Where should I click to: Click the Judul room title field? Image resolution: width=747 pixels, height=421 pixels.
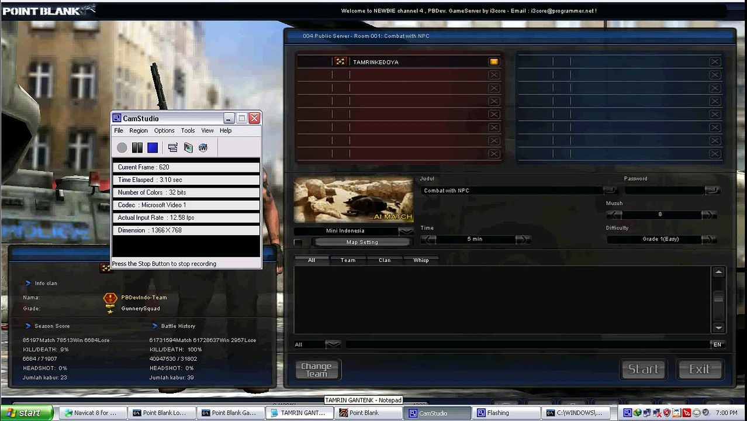tap(512, 191)
